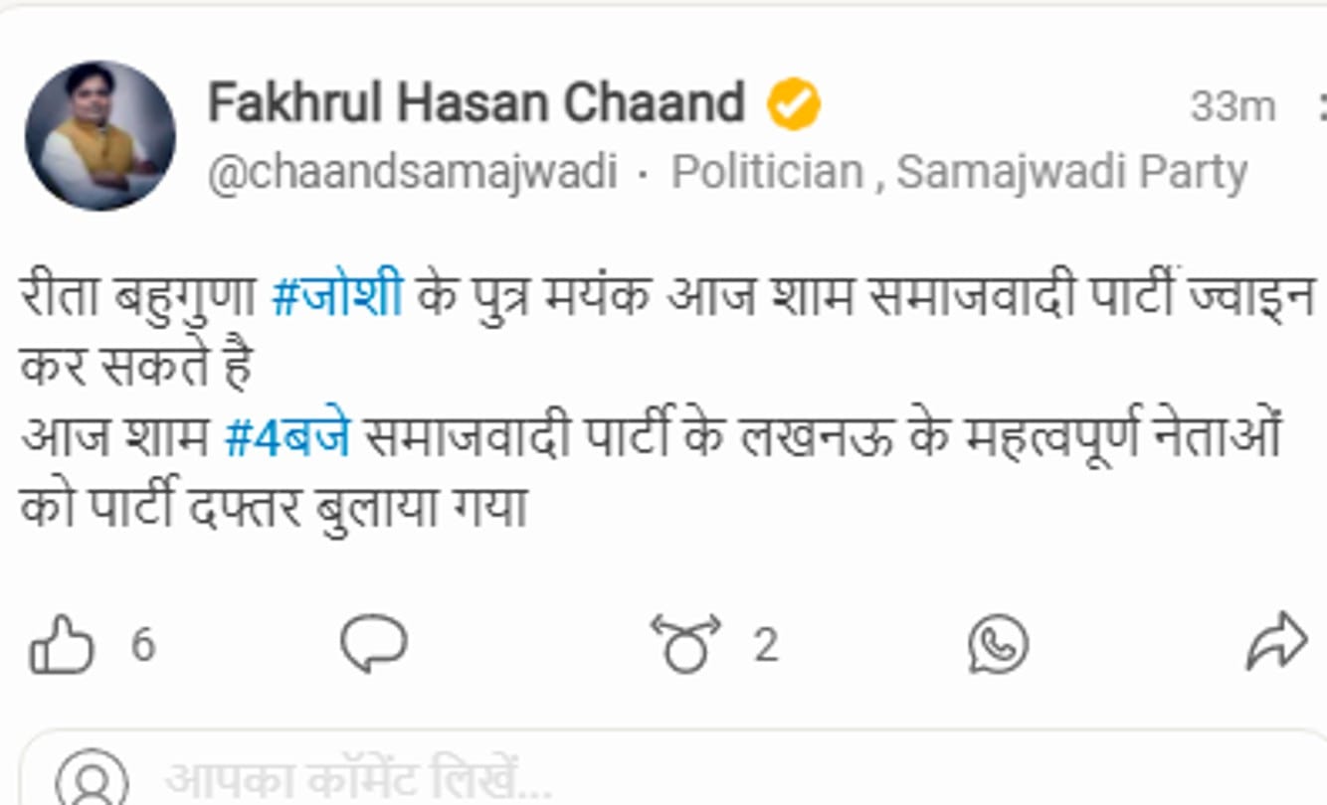Open more options dots beside 33m
The height and width of the screenshot is (805, 1327).
pyautogui.click(x=1321, y=105)
